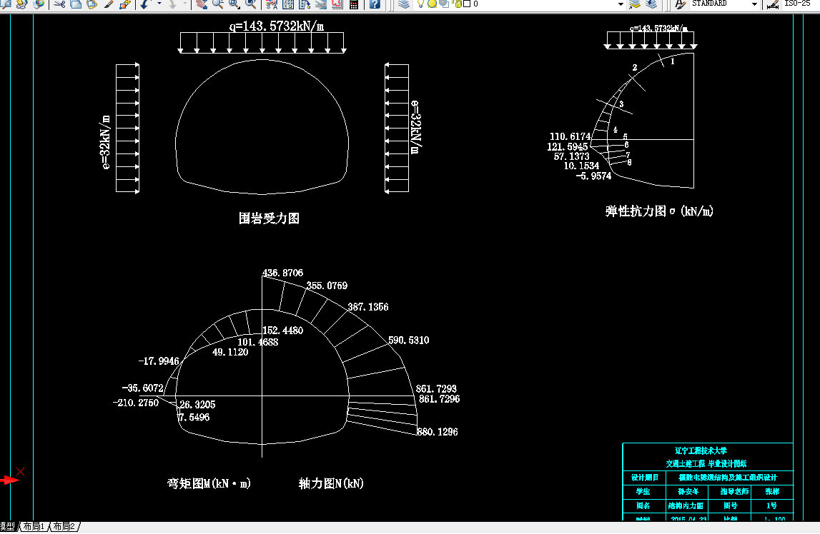Open the Layer Properties Manager icon
The image size is (820, 534).
pos(404,4)
